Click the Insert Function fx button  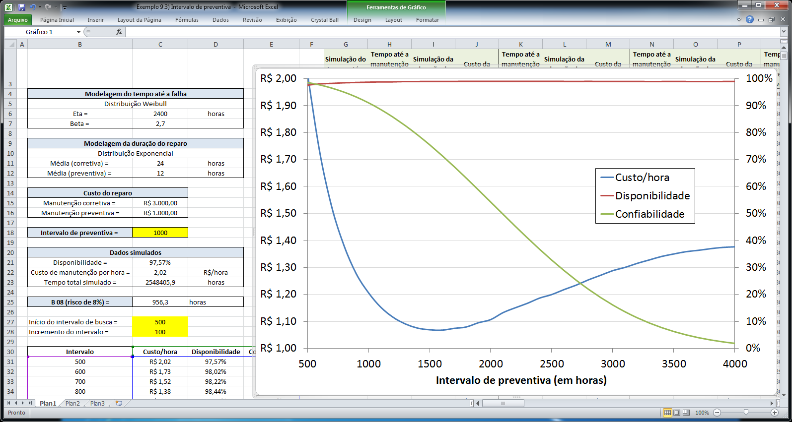(x=119, y=32)
